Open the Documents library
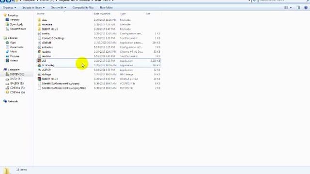Screen dimensions: 310x174 point(17,47)
